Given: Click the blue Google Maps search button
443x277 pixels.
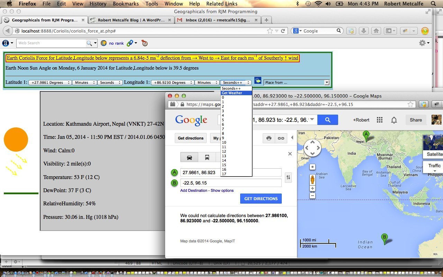Looking at the screenshot, I should click(328, 120).
